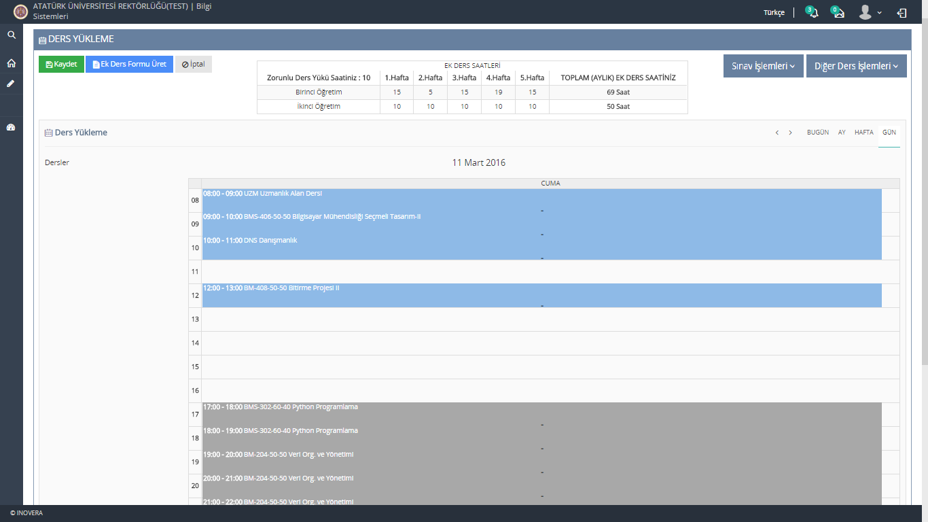Click the Atatürk University logo
Screen dimensions: 928x522
(21, 12)
